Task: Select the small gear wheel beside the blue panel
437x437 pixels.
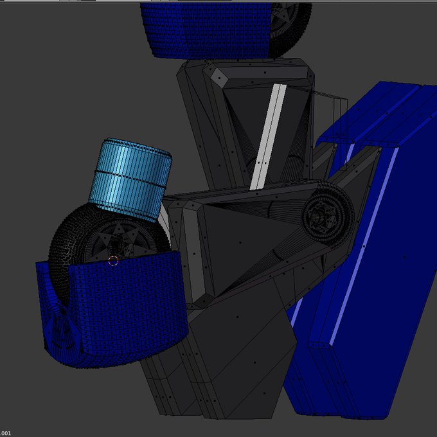Action: (x=328, y=215)
